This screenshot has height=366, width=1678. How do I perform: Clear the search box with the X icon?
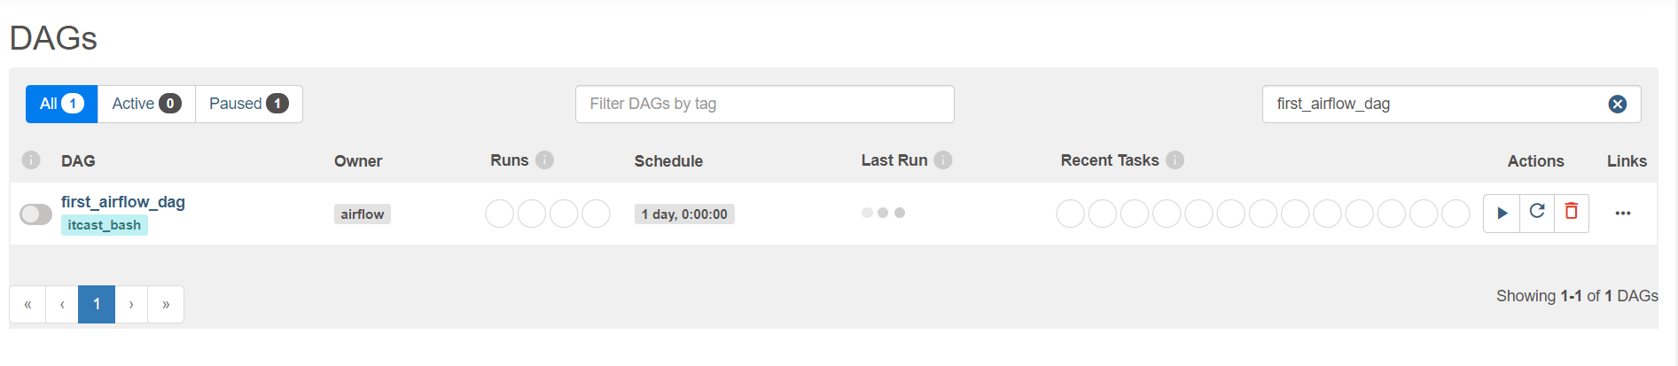click(x=1618, y=105)
